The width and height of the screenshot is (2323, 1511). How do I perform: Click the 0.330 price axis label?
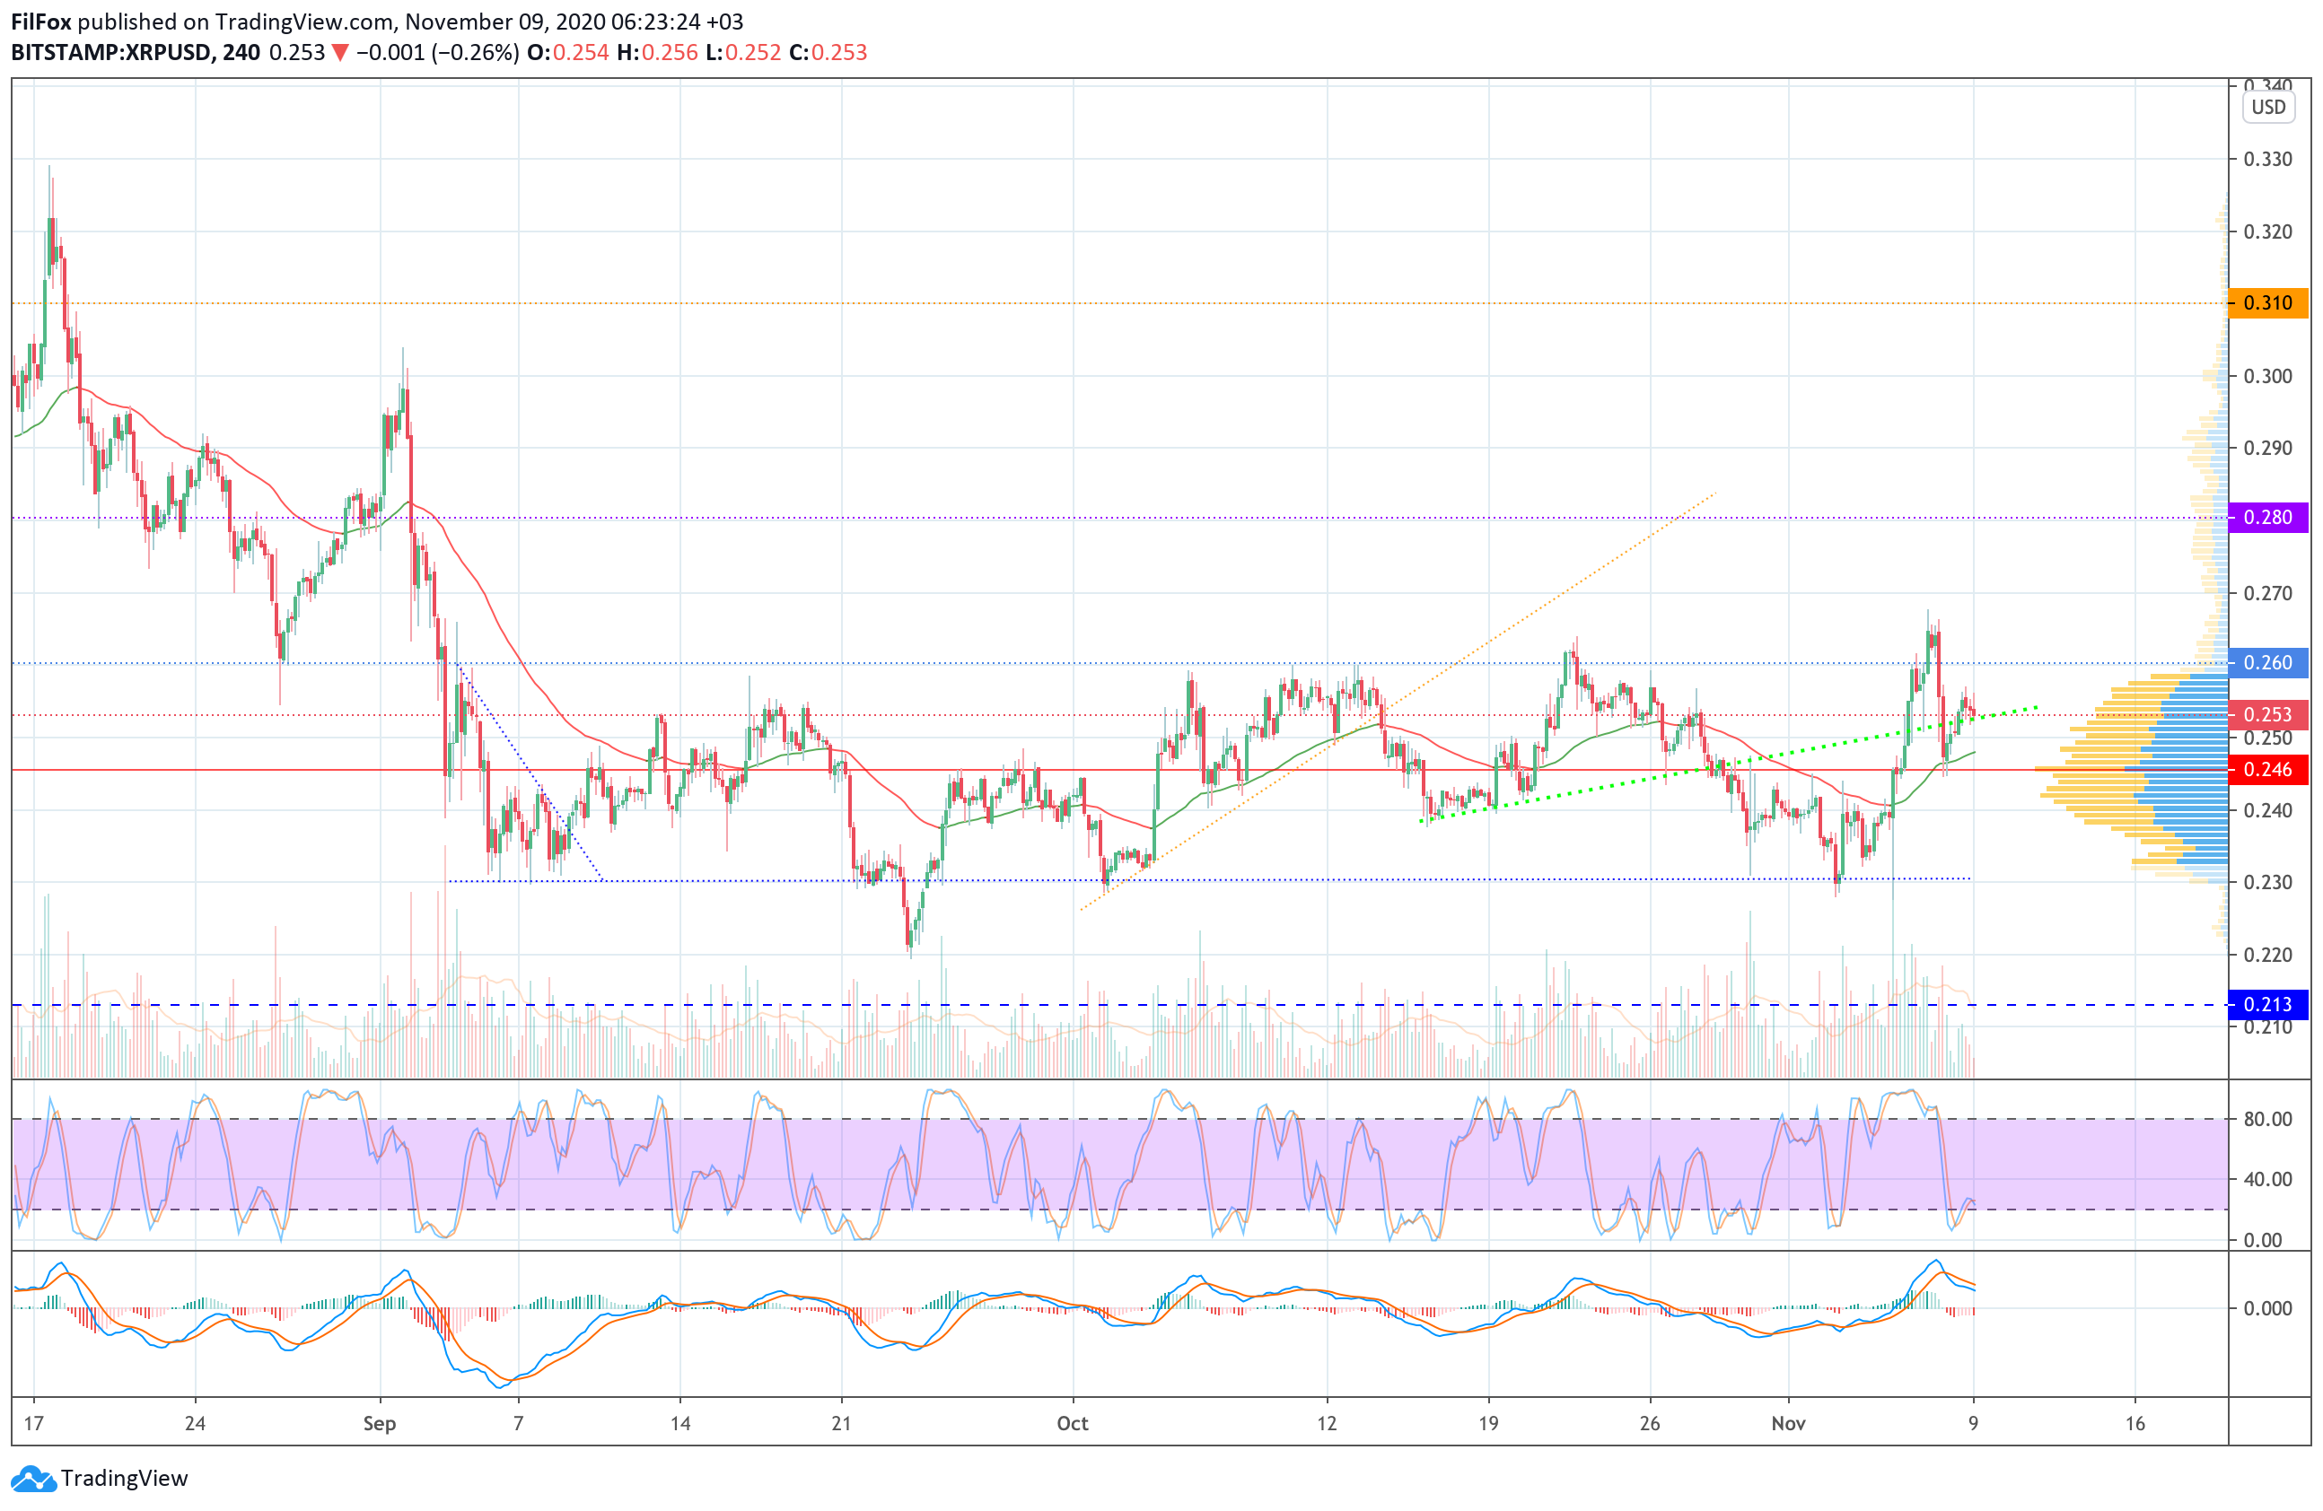(2267, 159)
